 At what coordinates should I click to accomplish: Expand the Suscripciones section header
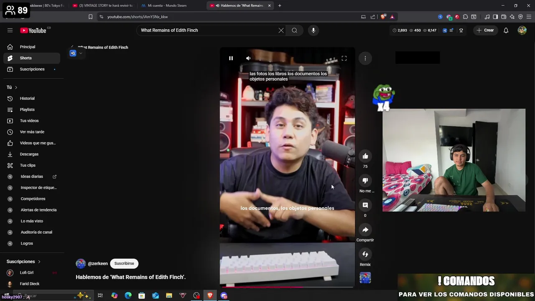click(x=23, y=262)
